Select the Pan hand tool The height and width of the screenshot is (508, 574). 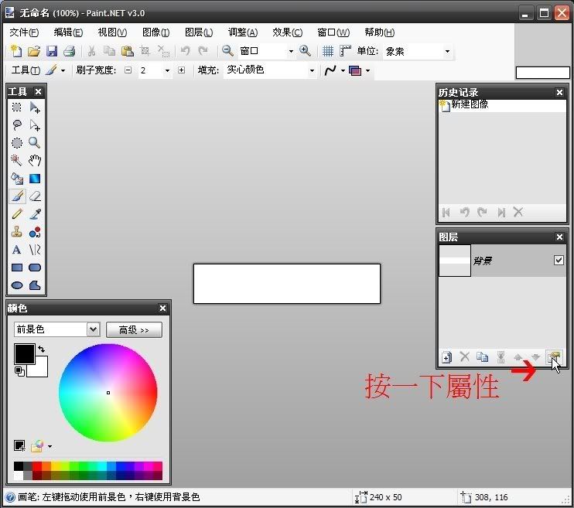point(35,160)
